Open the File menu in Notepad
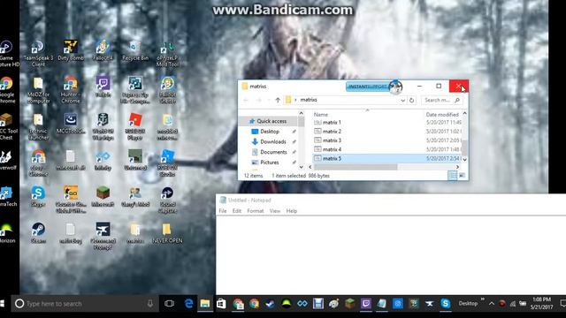Screen dimensions: 566x318 (223, 211)
